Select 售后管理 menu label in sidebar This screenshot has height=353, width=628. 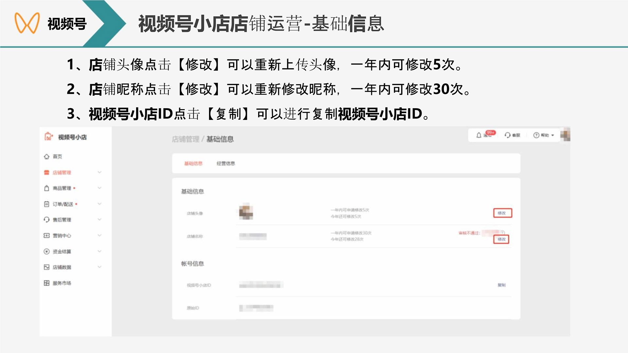(x=62, y=220)
